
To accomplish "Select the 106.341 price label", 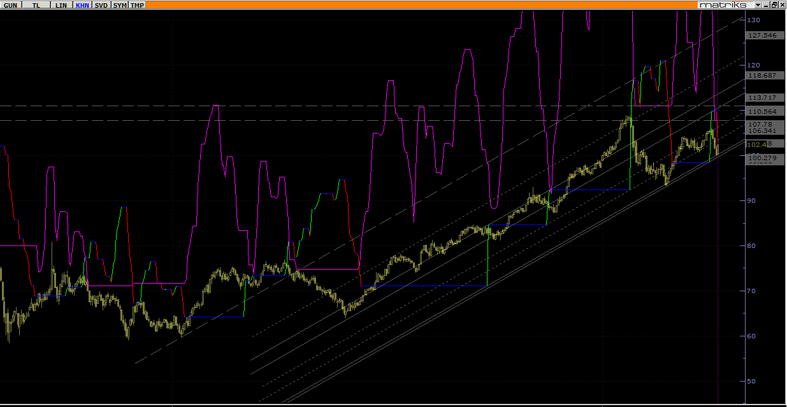I will pyautogui.click(x=763, y=131).
